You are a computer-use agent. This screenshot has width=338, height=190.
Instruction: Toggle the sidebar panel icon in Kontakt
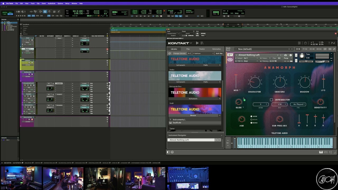point(168,152)
